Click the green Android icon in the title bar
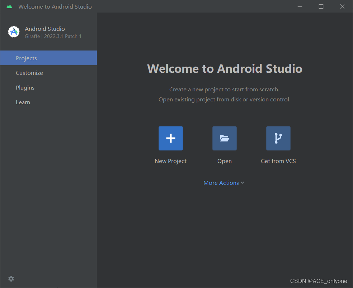This screenshot has height=288, width=353. pos(9,6)
